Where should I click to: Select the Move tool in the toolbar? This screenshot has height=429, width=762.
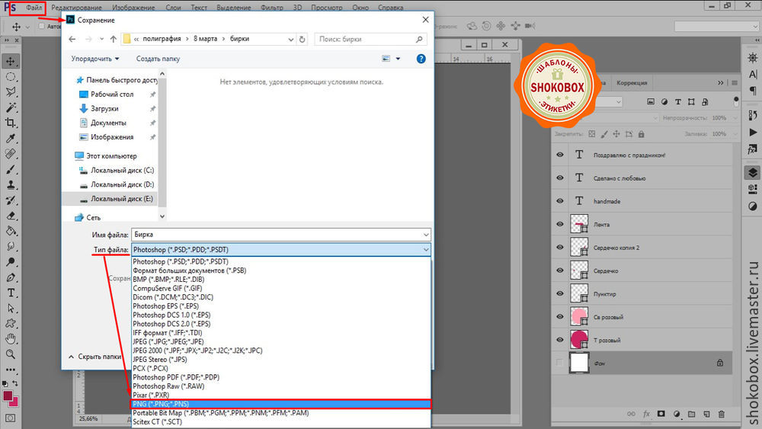click(x=11, y=61)
